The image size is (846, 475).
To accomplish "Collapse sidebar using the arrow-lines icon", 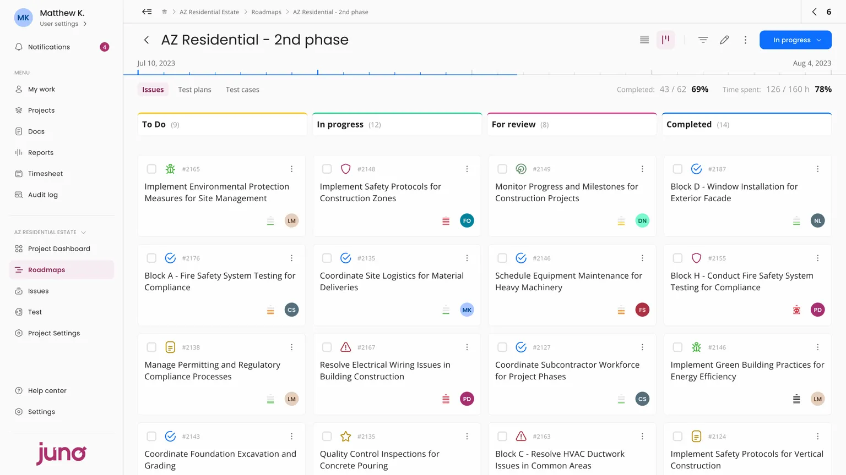I will coord(147,12).
